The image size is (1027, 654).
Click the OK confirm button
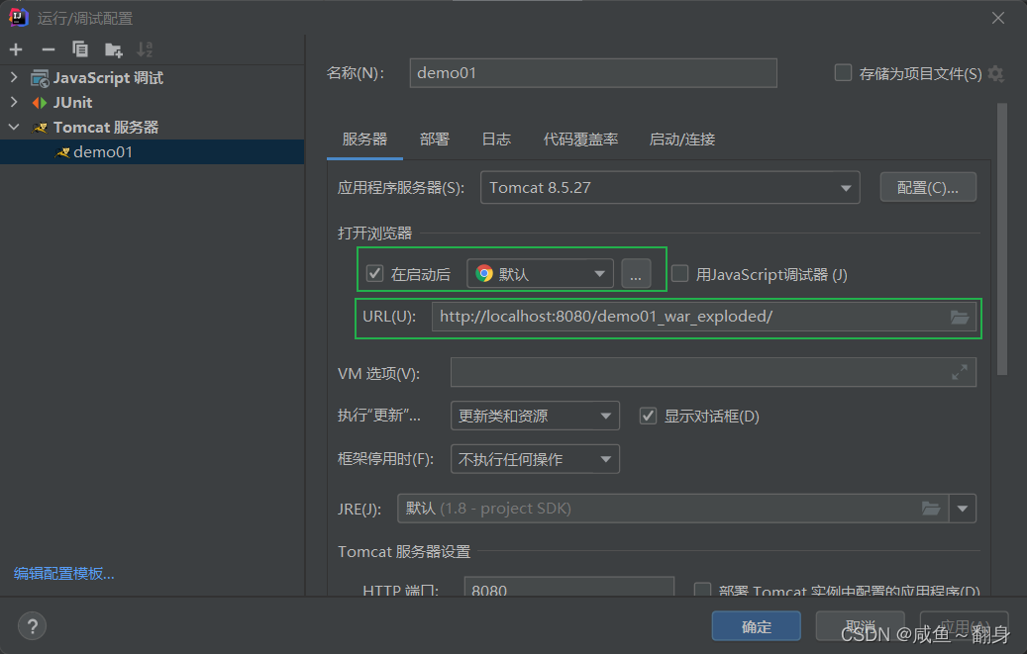(757, 626)
